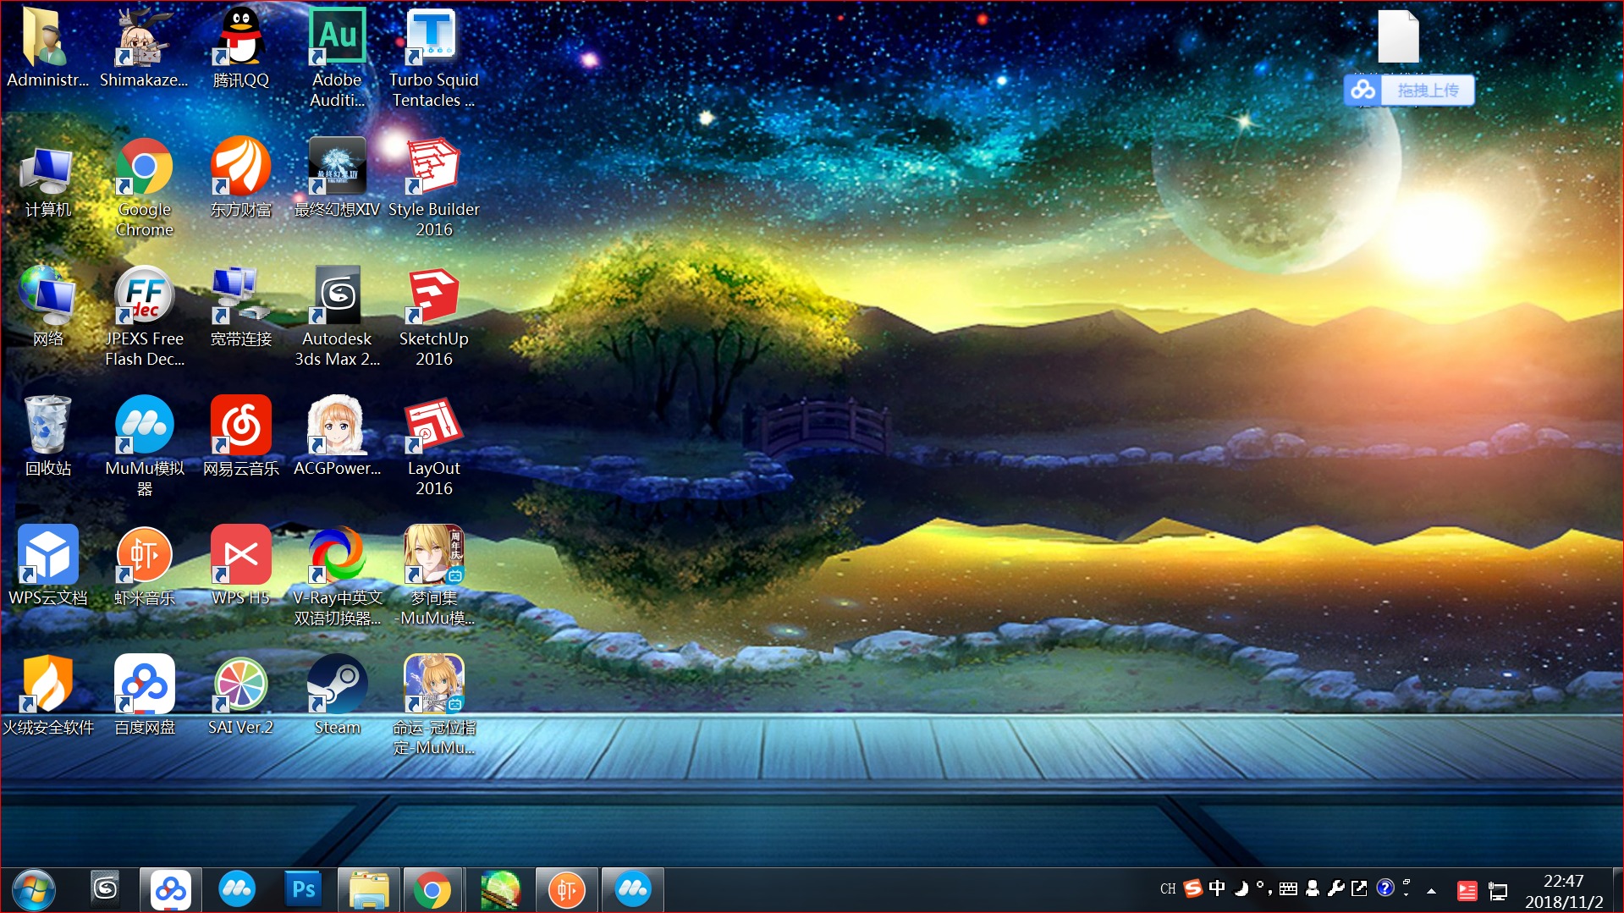This screenshot has width=1624, height=913.
Task: Click the red WPS tray icon
Action: click(x=1467, y=891)
